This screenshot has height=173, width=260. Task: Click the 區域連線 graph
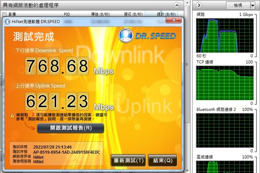tap(225, 167)
